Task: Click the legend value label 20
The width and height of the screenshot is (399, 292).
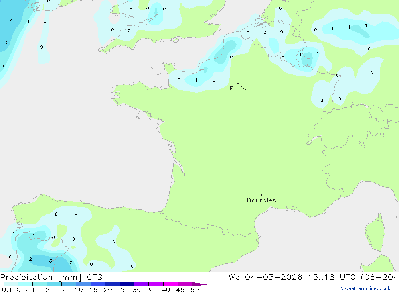Action: [108, 290]
